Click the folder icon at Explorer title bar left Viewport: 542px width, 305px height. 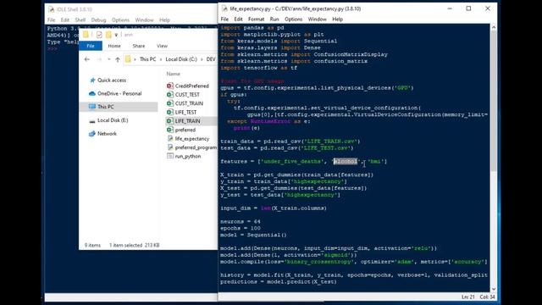(86, 34)
